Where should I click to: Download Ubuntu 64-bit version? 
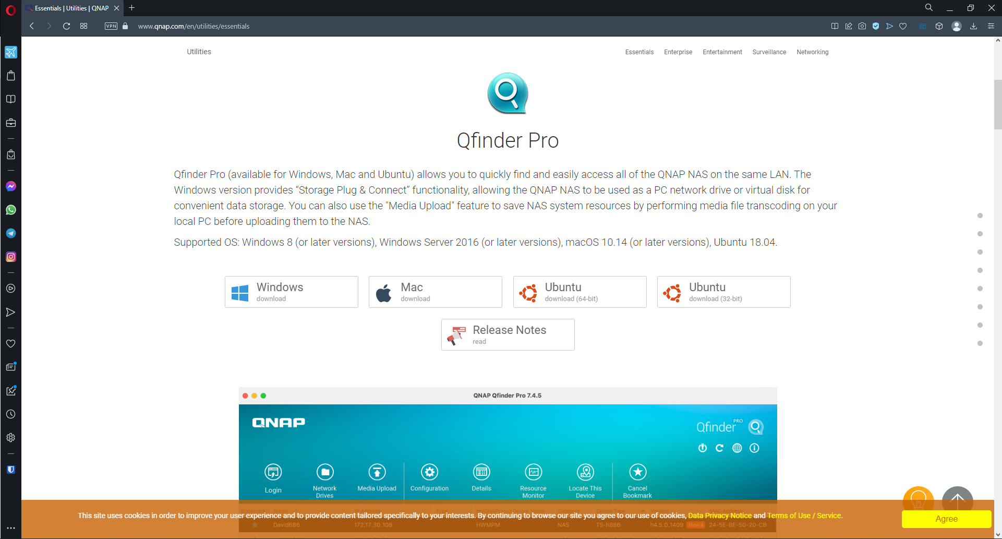580,292
